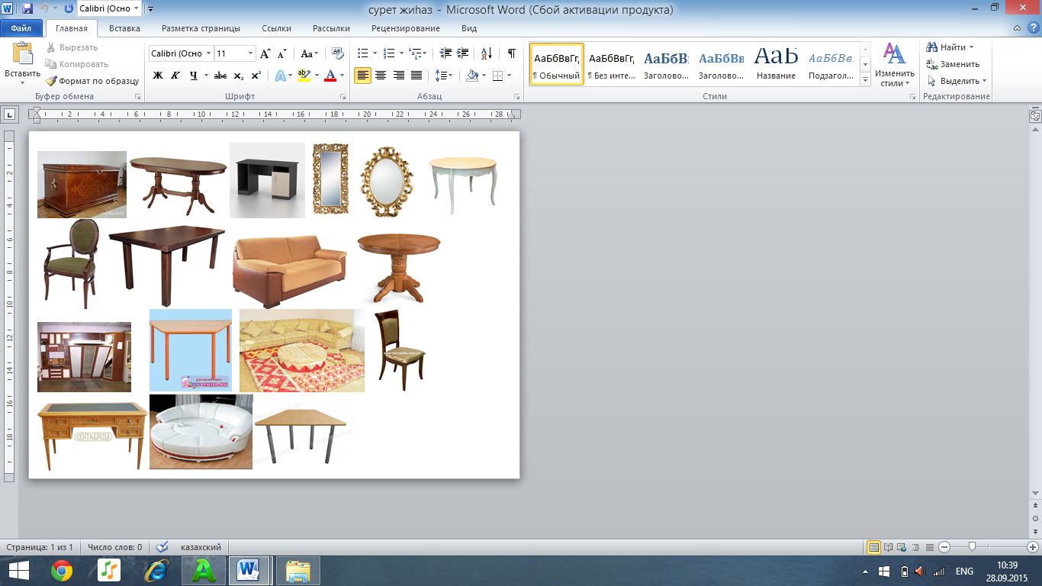Click the Clear formatting icon
Image resolution: width=1042 pixels, height=586 pixels.
[x=337, y=53]
